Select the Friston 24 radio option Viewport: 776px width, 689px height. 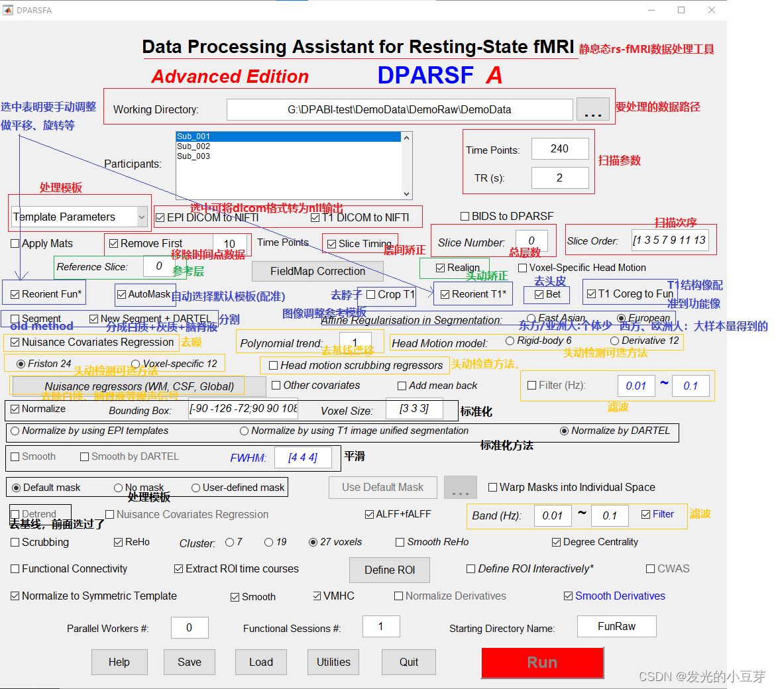click(21, 364)
